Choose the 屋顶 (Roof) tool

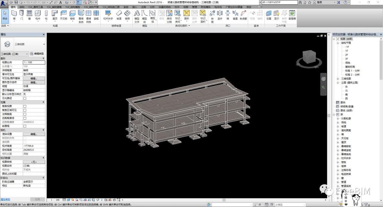[54, 15]
